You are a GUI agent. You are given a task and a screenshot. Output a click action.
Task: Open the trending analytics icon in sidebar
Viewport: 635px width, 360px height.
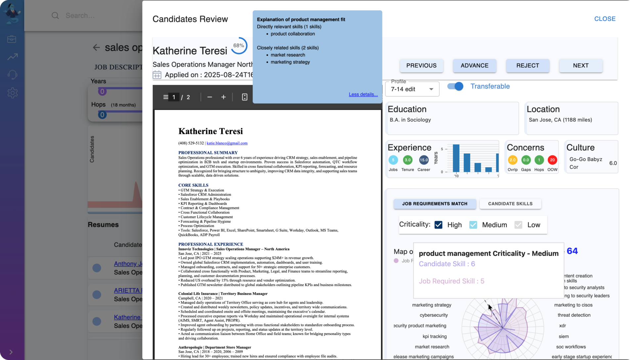pyautogui.click(x=13, y=57)
